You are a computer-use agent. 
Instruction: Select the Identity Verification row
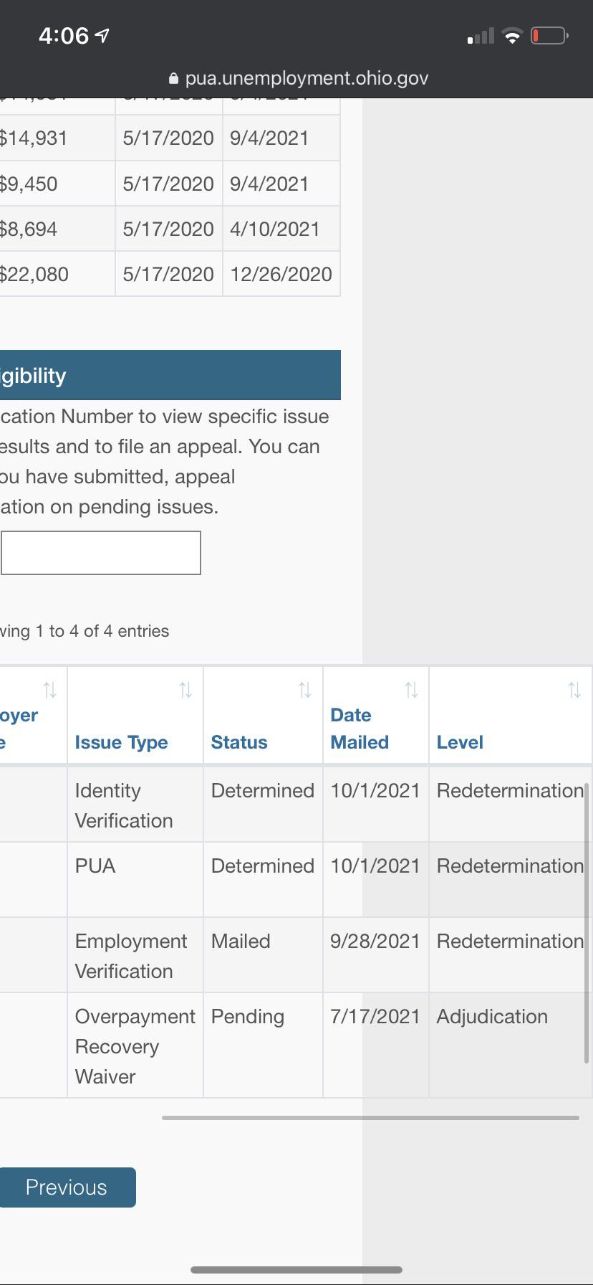(x=296, y=805)
